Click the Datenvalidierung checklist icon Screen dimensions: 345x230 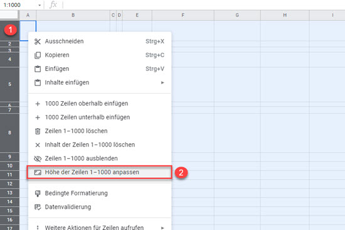click(x=38, y=207)
